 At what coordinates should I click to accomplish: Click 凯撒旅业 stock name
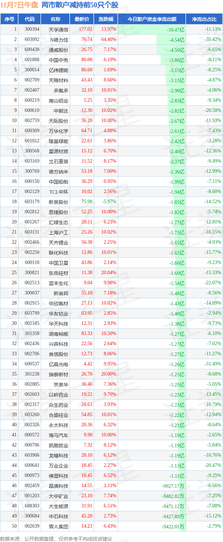(59, 445)
